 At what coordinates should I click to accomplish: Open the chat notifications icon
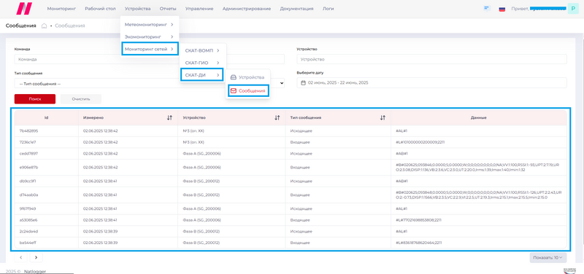[x=486, y=8]
